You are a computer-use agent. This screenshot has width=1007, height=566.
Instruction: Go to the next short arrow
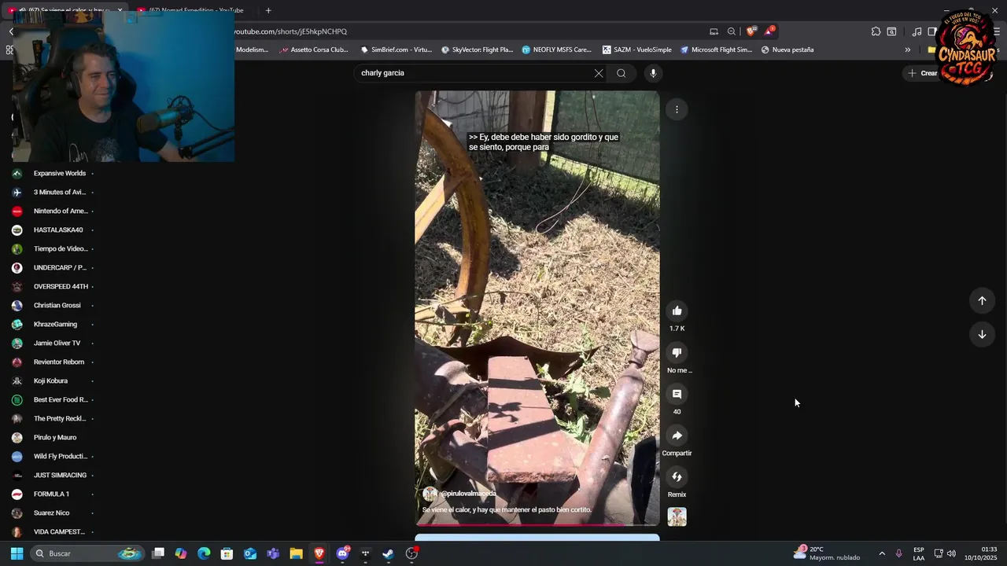(x=982, y=334)
